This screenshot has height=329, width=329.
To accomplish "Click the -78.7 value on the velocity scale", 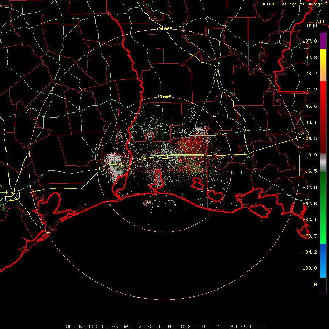I will 310,236.
